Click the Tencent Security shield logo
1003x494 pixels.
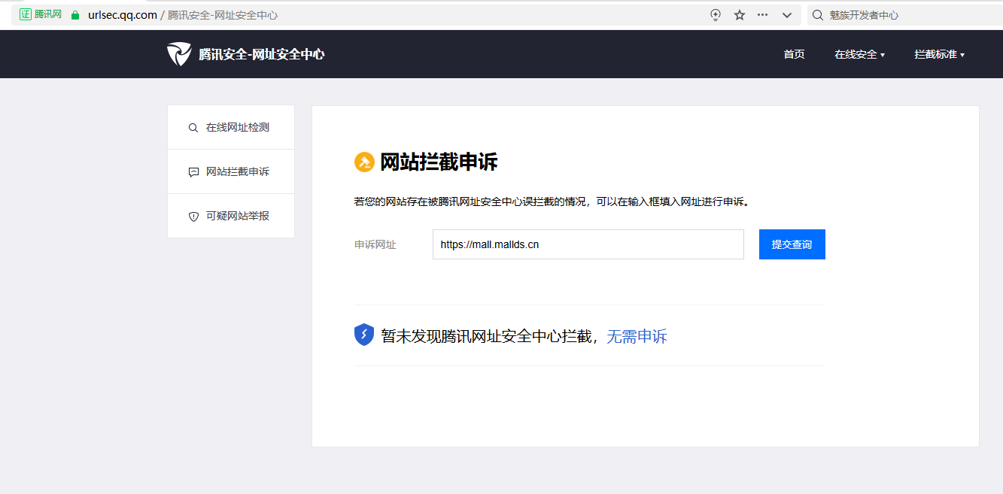tap(179, 54)
